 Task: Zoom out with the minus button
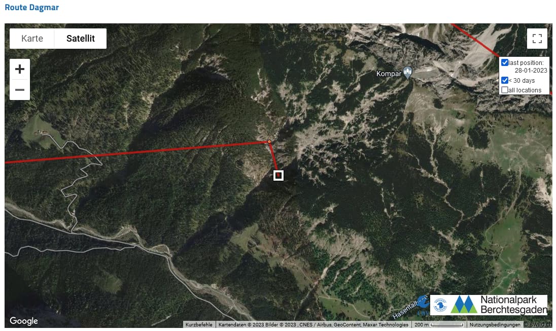pos(20,90)
